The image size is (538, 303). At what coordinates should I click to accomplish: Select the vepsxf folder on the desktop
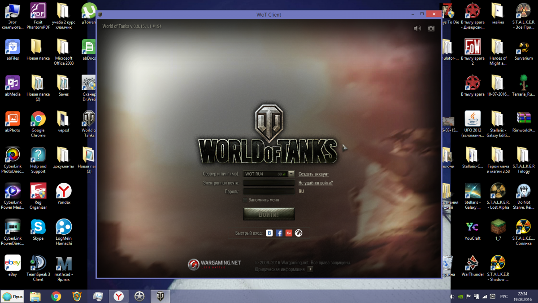64,122
